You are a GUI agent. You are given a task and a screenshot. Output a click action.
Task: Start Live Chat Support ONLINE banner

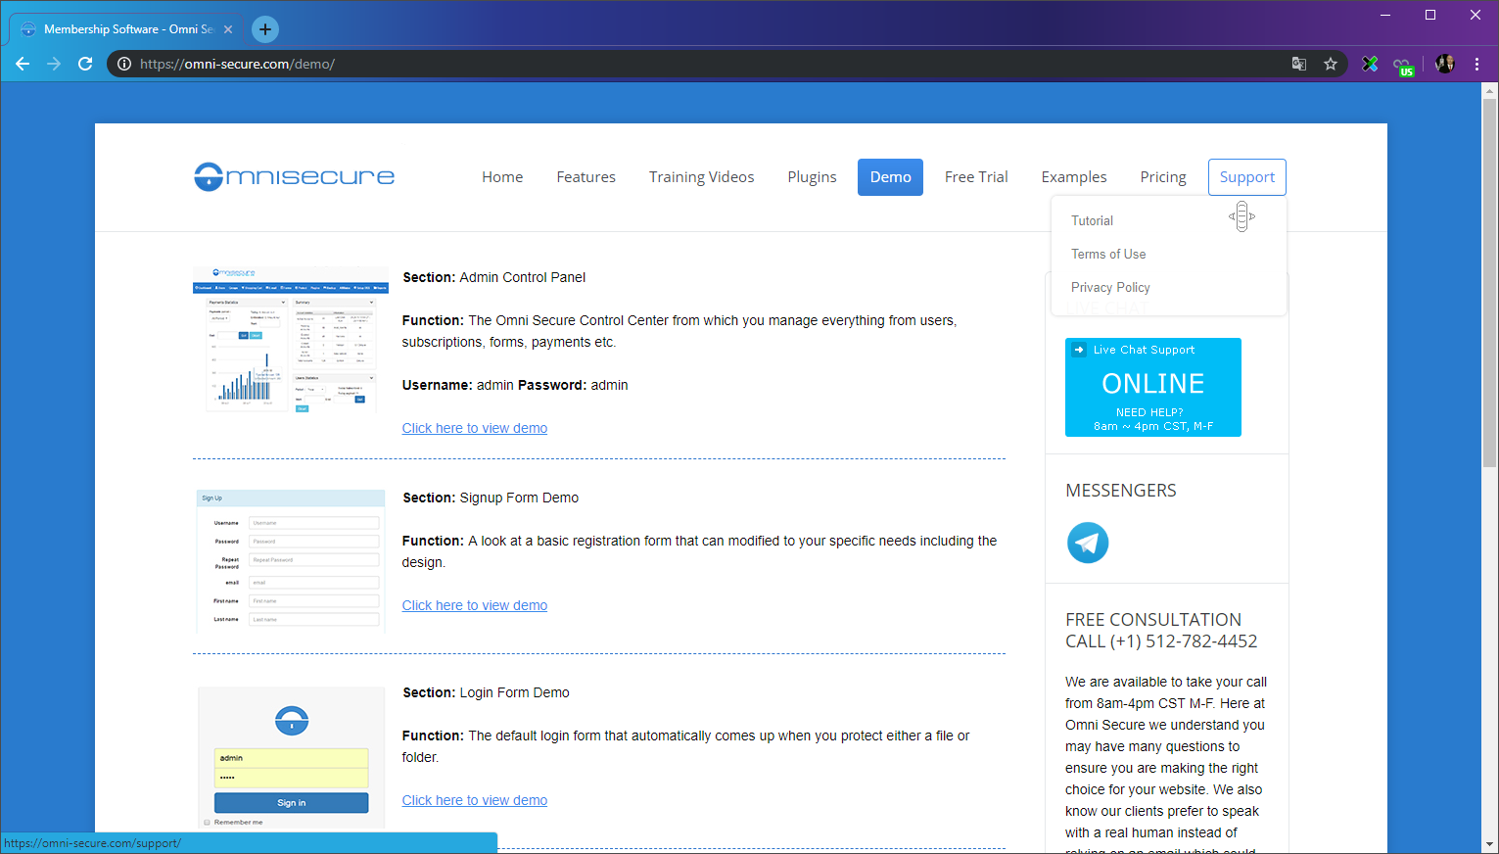click(1153, 387)
